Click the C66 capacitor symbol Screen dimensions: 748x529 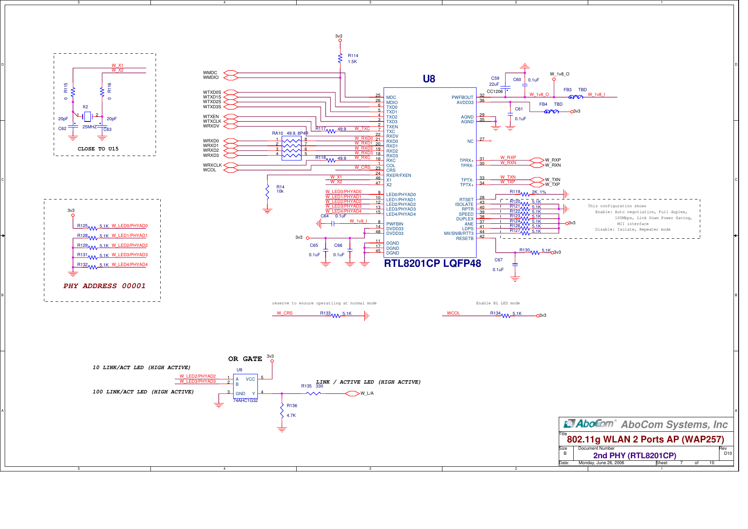tap(350, 250)
